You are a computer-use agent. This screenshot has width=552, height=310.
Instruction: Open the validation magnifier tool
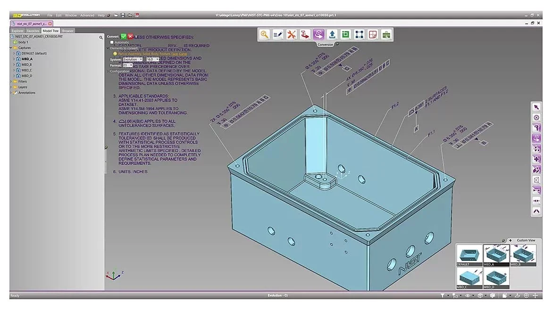pos(265,34)
